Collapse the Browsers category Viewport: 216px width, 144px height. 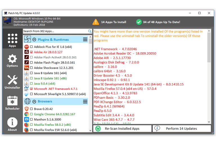[34, 102]
